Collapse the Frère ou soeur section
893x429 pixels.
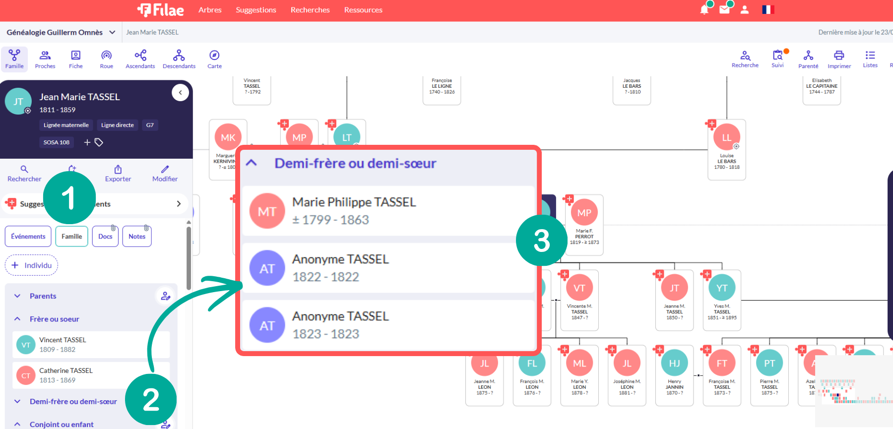[x=17, y=319]
